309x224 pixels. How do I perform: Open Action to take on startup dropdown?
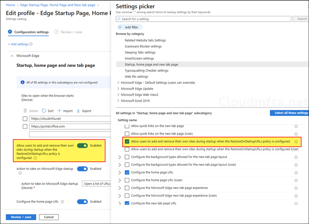[96, 184]
